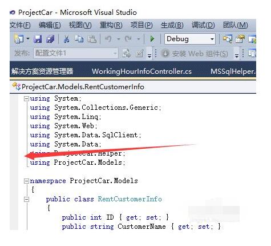Click the 'using ProjectCar.Models;' line

[78, 162]
